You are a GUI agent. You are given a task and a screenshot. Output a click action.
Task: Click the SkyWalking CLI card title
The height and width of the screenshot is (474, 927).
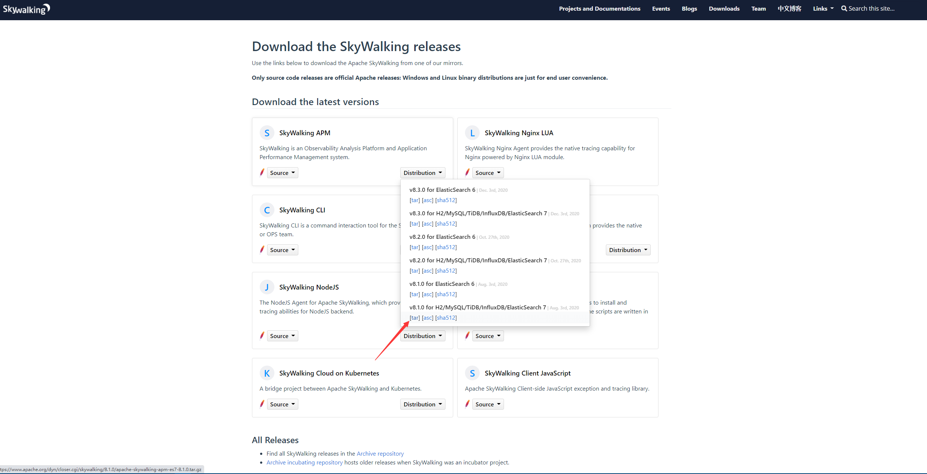point(302,210)
